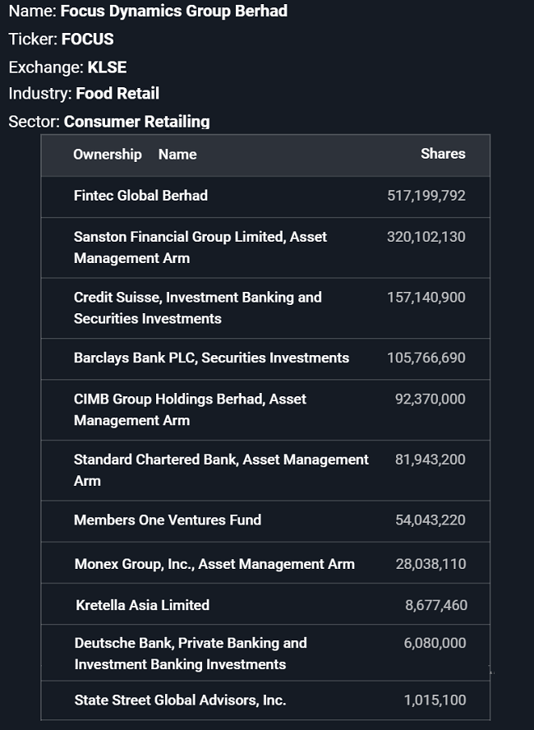Select Standard Chartered Bank owner row
Viewport: 534px width, 730px height.
[265, 470]
